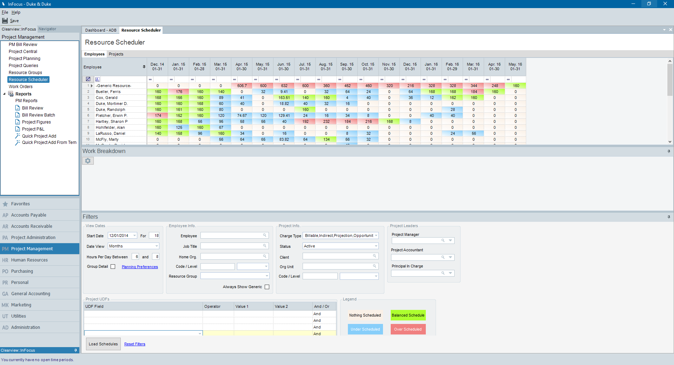Expand the Status Active dropdown
This screenshot has height=365, width=674.
(x=376, y=246)
